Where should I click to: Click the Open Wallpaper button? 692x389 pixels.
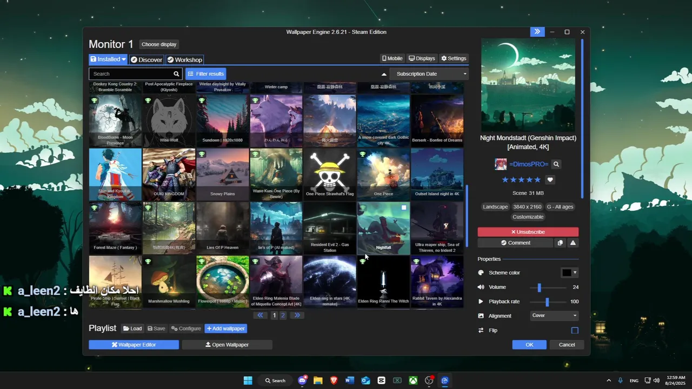pyautogui.click(x=227, y=345)
